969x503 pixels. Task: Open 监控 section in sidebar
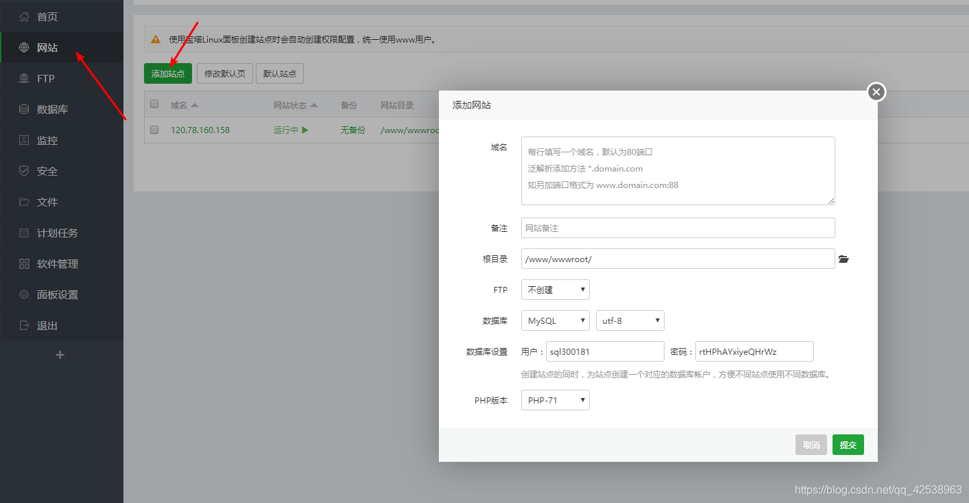point(62,140)
